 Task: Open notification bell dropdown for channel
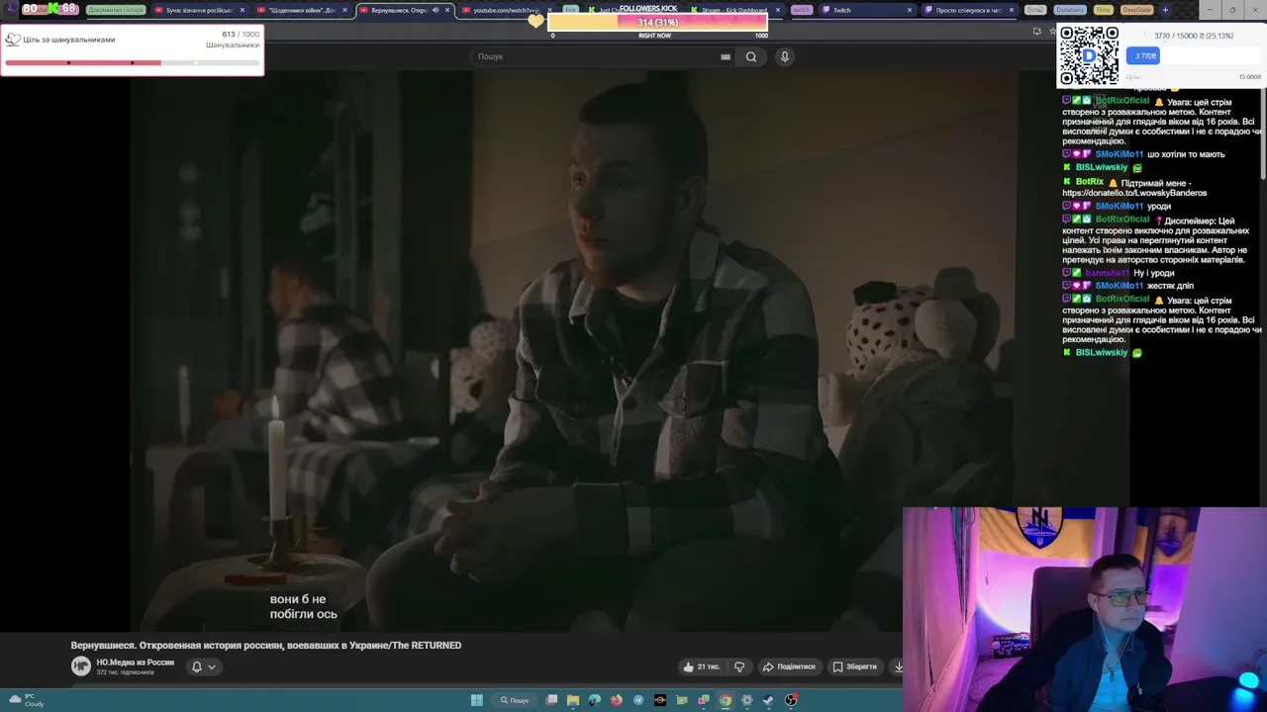tap(203, 667)
